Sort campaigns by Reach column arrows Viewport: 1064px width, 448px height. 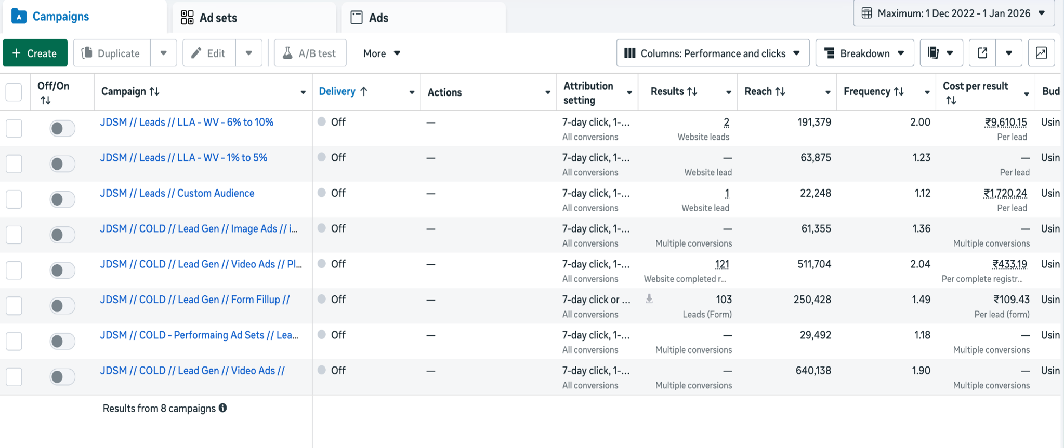click(x=780, y=92)
